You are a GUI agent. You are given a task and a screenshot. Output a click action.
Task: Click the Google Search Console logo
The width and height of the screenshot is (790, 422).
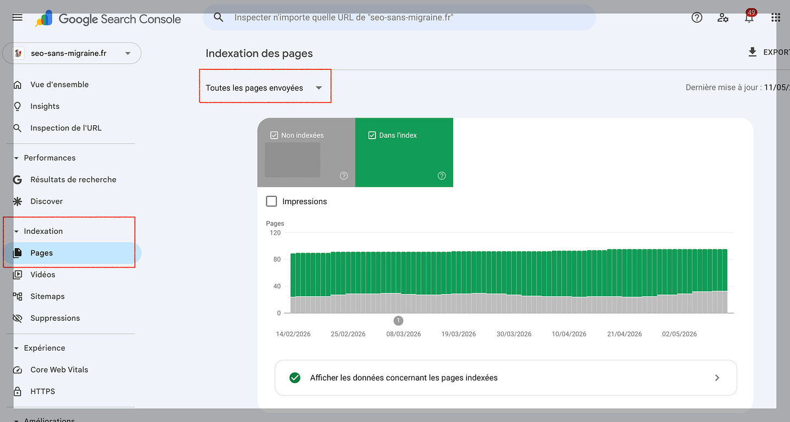point(108,18)
